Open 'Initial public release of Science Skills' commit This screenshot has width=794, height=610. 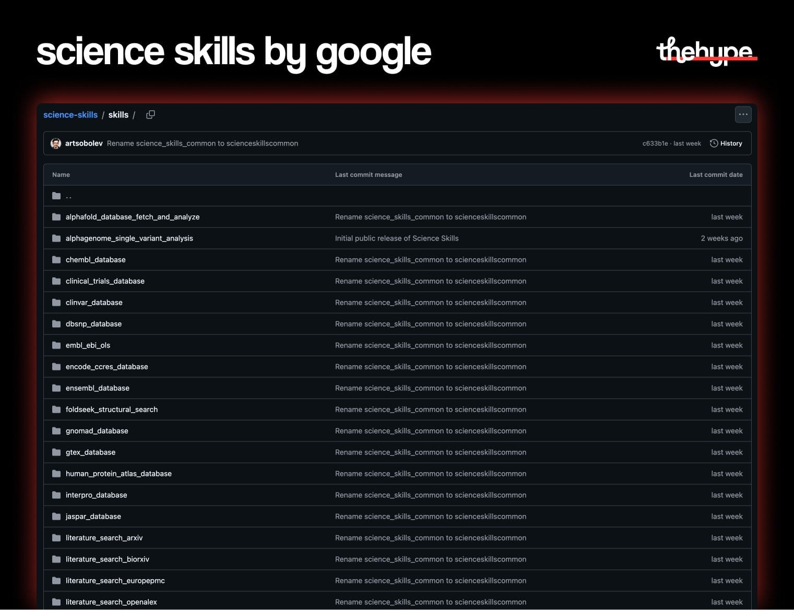397,238
